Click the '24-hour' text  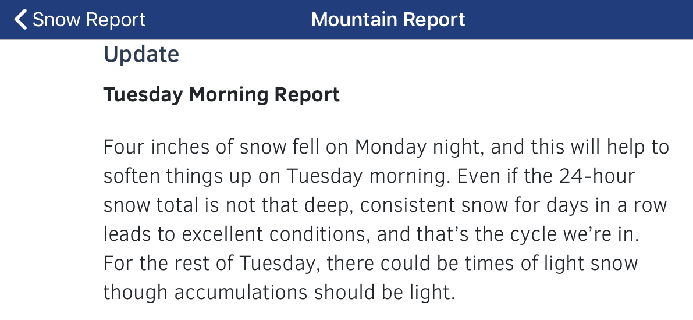[596, 176]
